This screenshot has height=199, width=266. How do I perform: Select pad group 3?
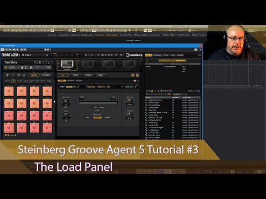click(x=19, y=81)
